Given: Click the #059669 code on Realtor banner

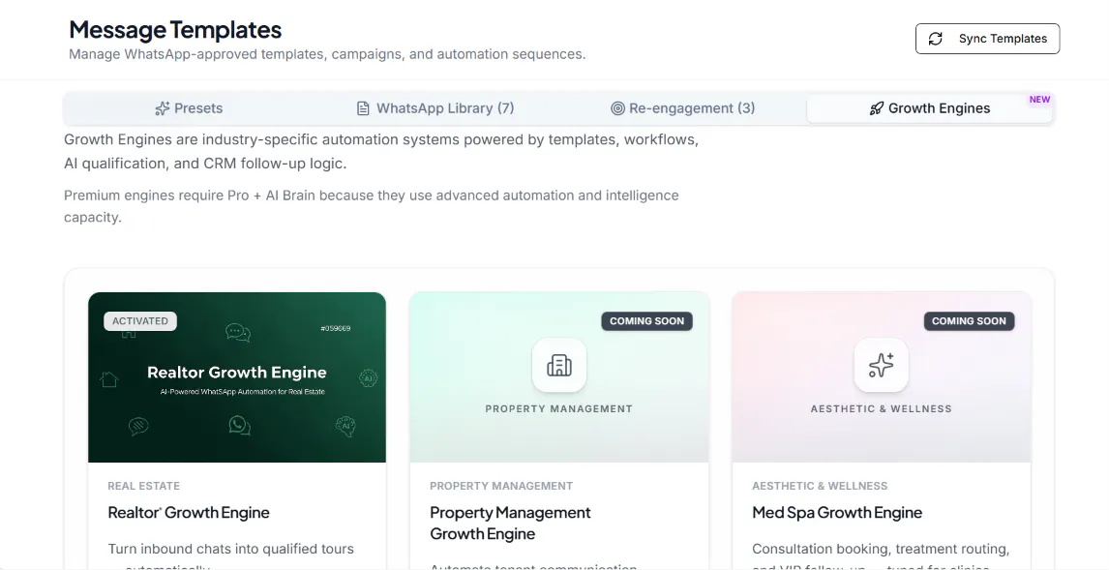Looking at the screenshot, I should [335, 328].
